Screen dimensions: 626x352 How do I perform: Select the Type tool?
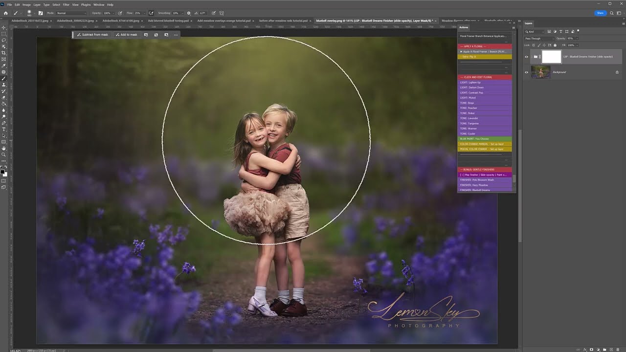click(4, 129)
